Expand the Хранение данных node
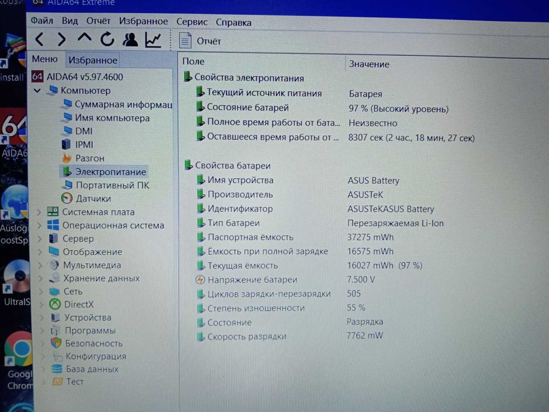This screenshot has height=412, width=549. (x=41, y=278)
